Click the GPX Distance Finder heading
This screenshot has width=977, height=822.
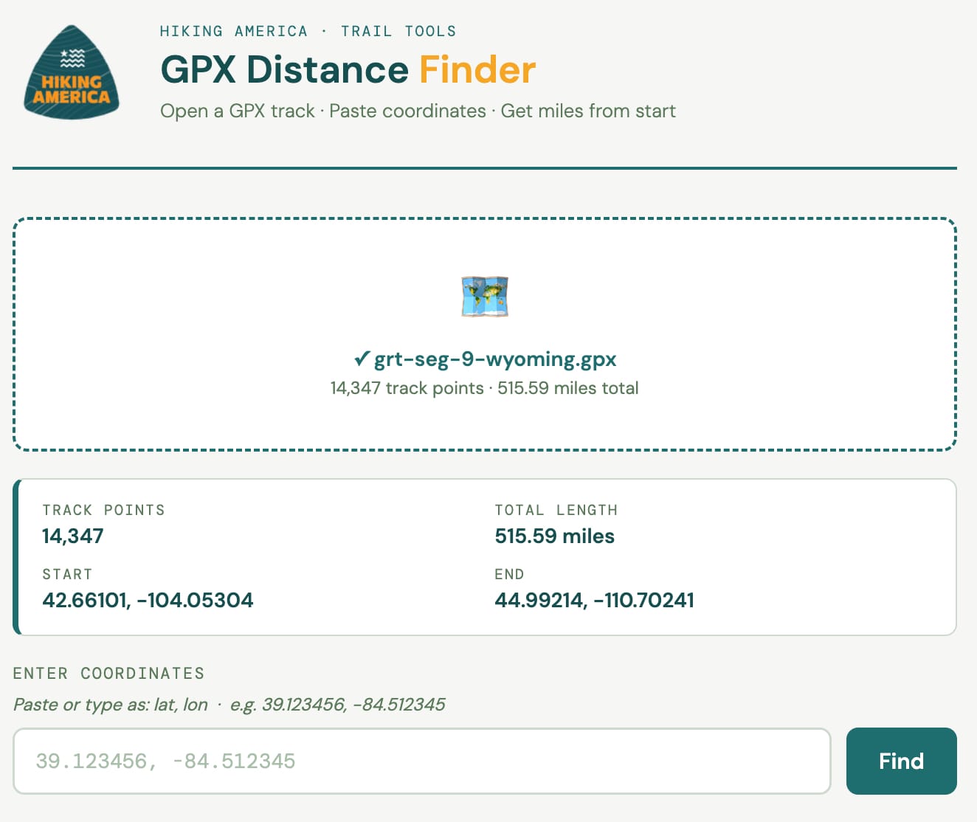click(x=348, y=70)
